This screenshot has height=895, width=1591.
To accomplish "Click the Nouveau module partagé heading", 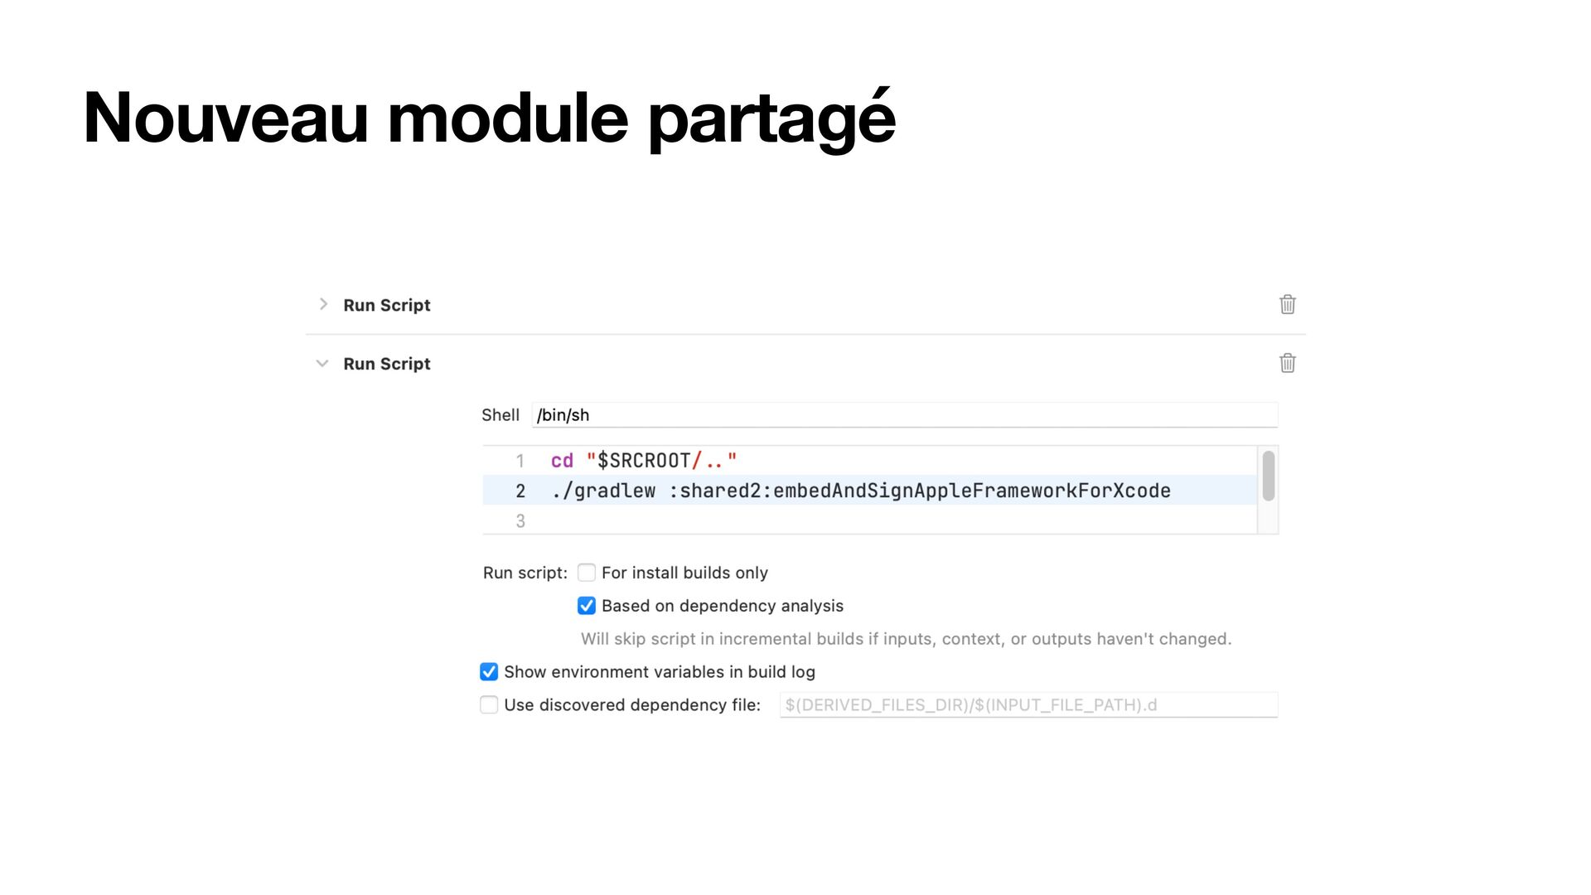I will [490, 118].
